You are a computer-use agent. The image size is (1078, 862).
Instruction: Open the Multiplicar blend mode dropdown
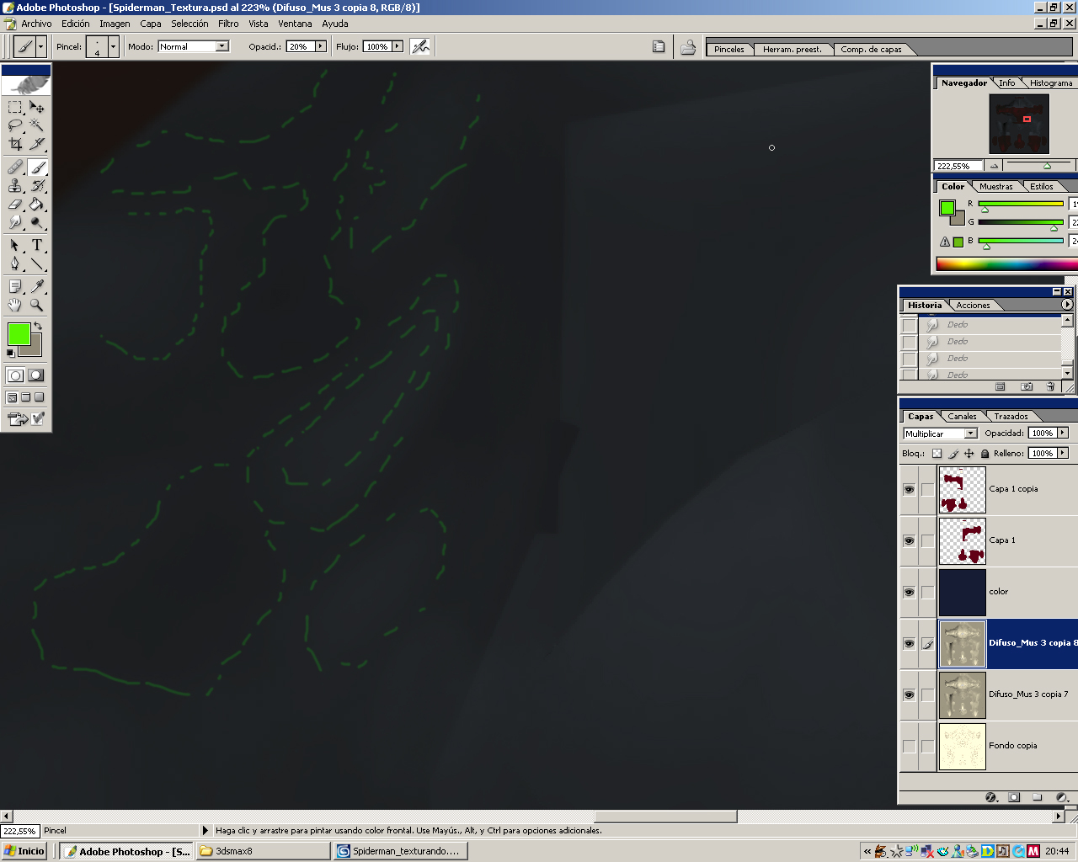pyautogui.click(x=970, y=434)
